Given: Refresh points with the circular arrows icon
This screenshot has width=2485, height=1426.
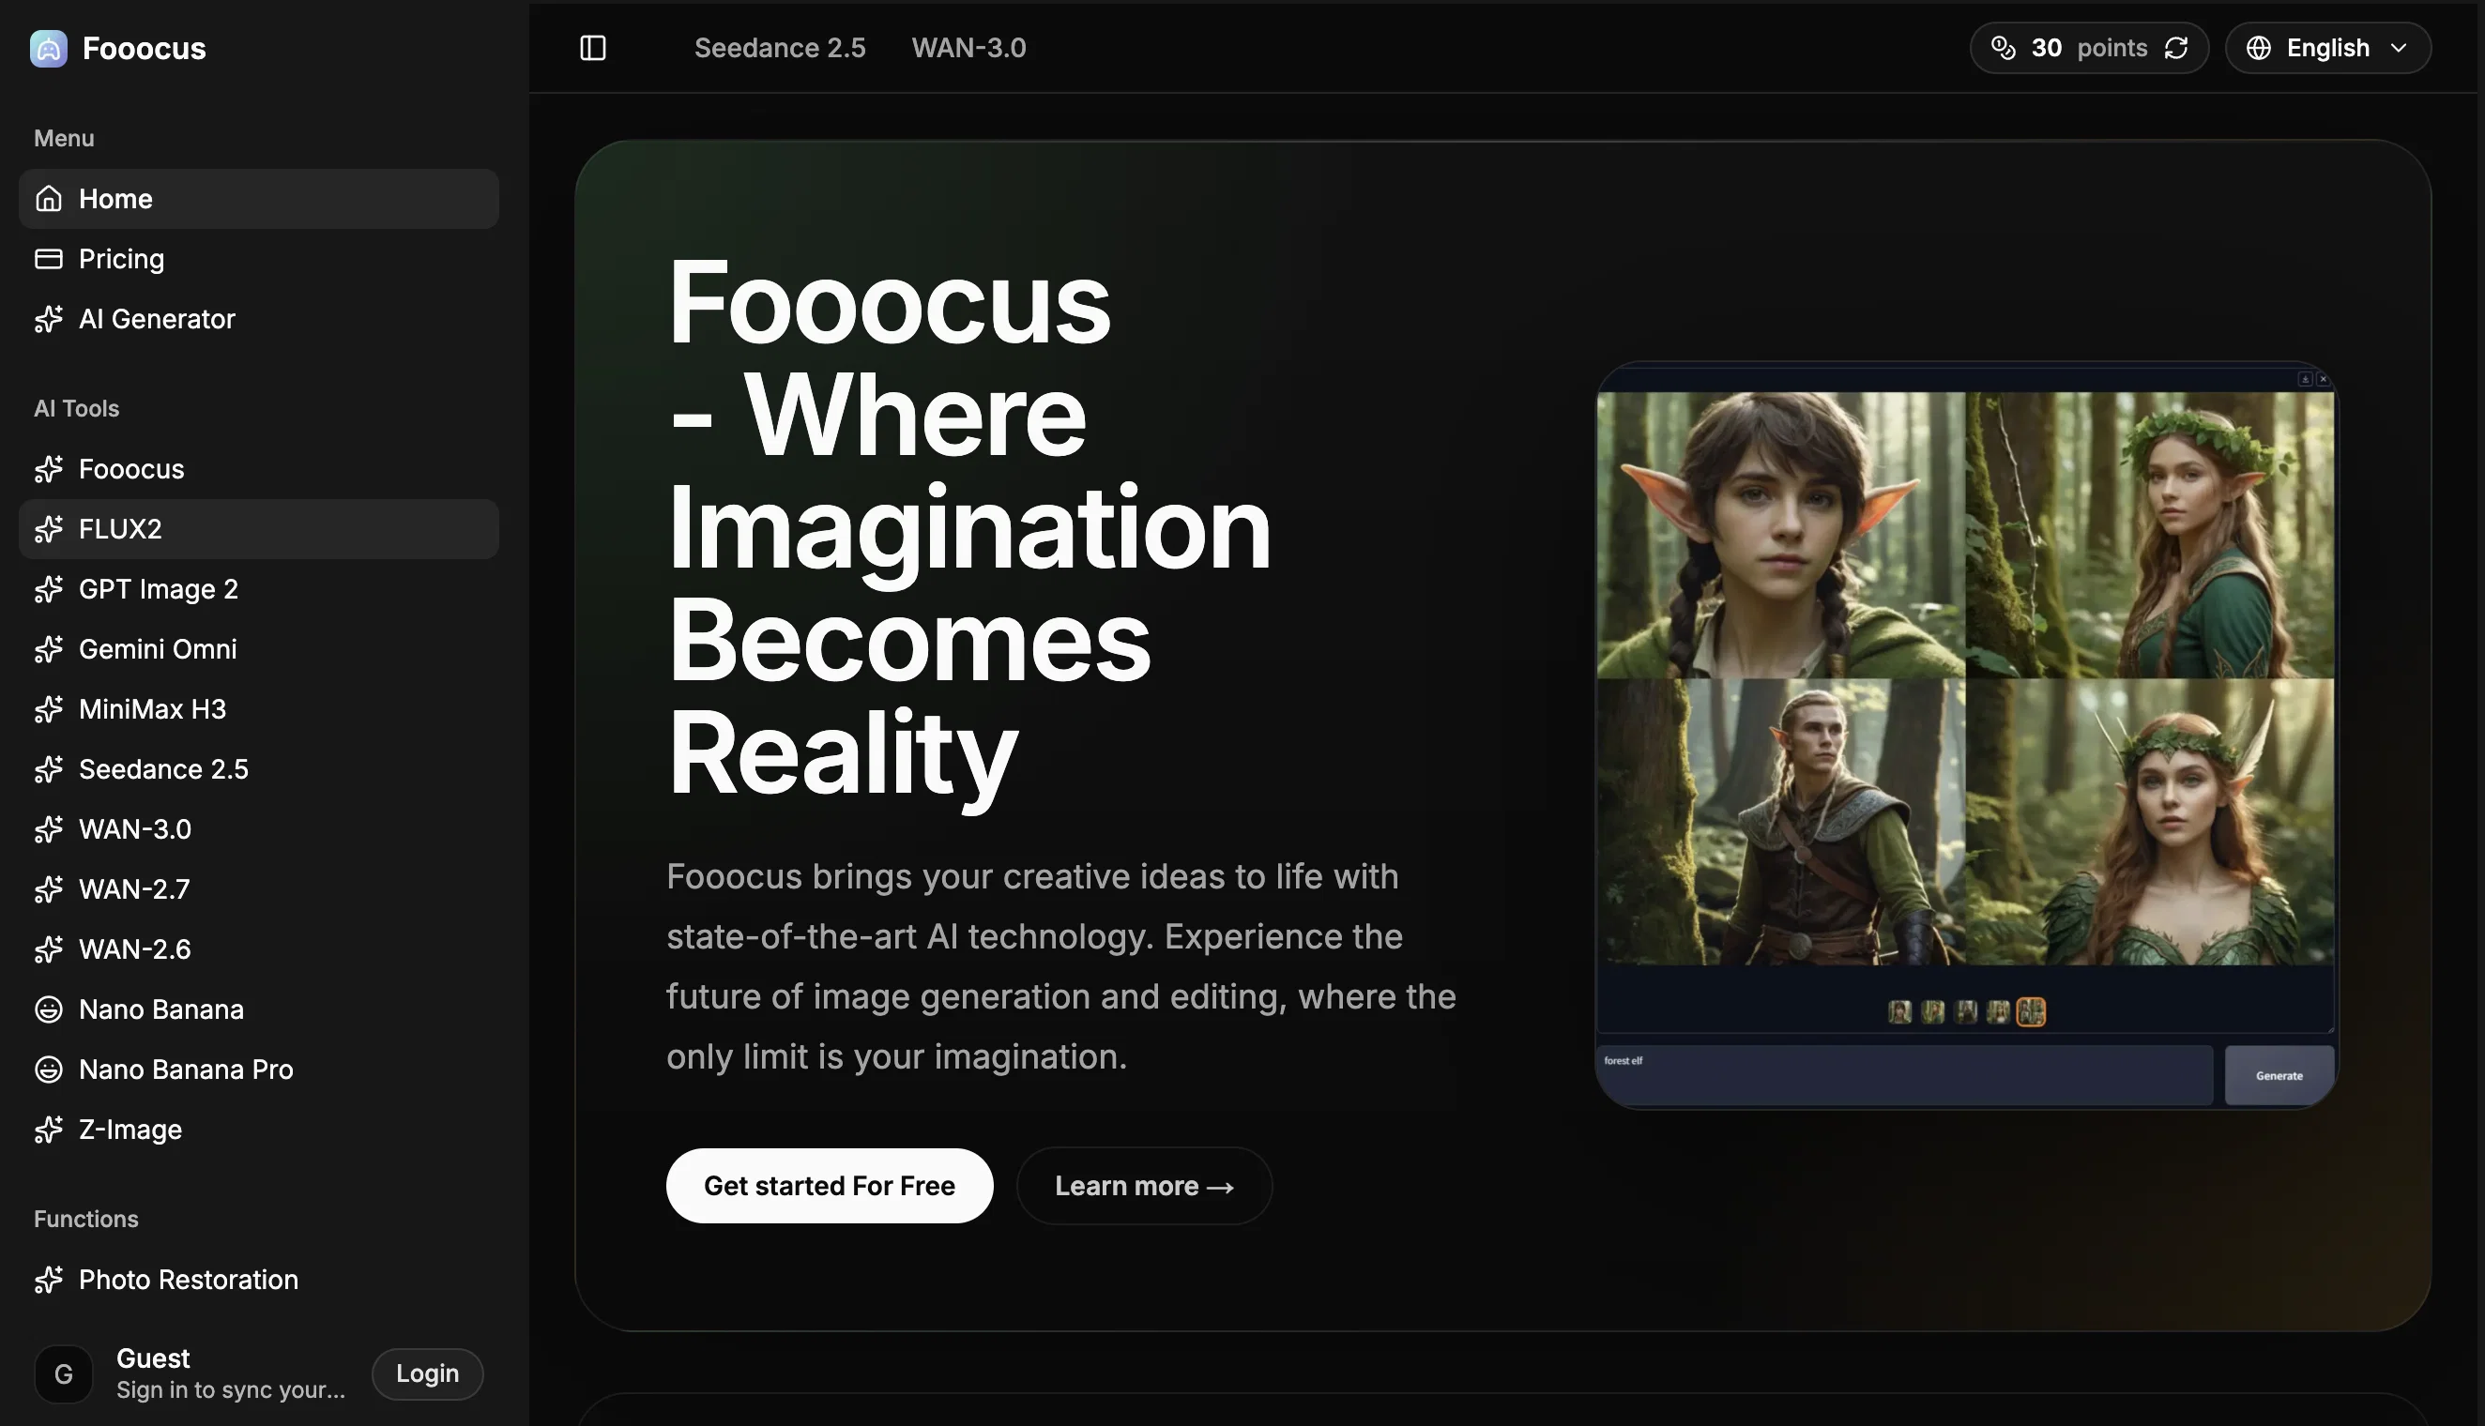Looking at the screenshot, I should tap(2175, 48).
